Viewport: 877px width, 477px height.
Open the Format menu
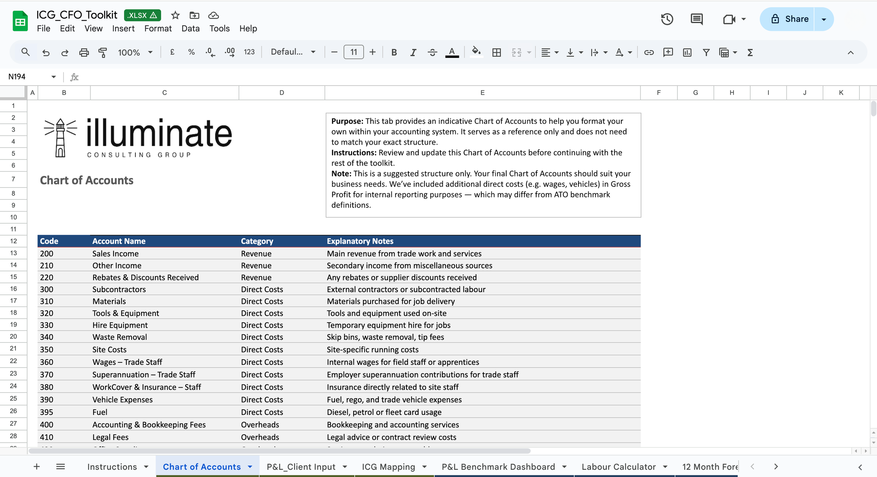pyautogui.click(x=158, y=28)
